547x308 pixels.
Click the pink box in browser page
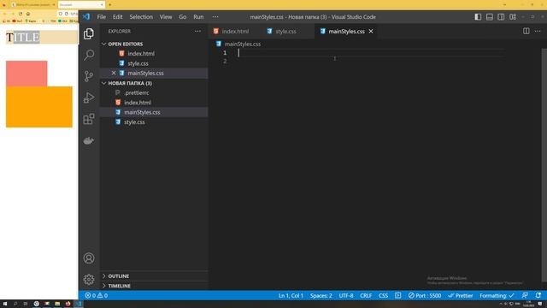[x=26, y=74]
